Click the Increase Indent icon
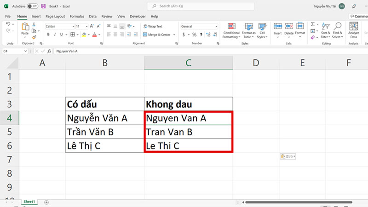 tap(136, 34)
